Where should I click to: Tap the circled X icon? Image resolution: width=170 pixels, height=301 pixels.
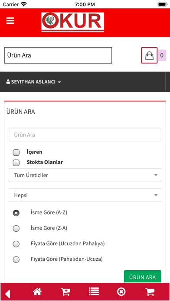click(121, 292)
